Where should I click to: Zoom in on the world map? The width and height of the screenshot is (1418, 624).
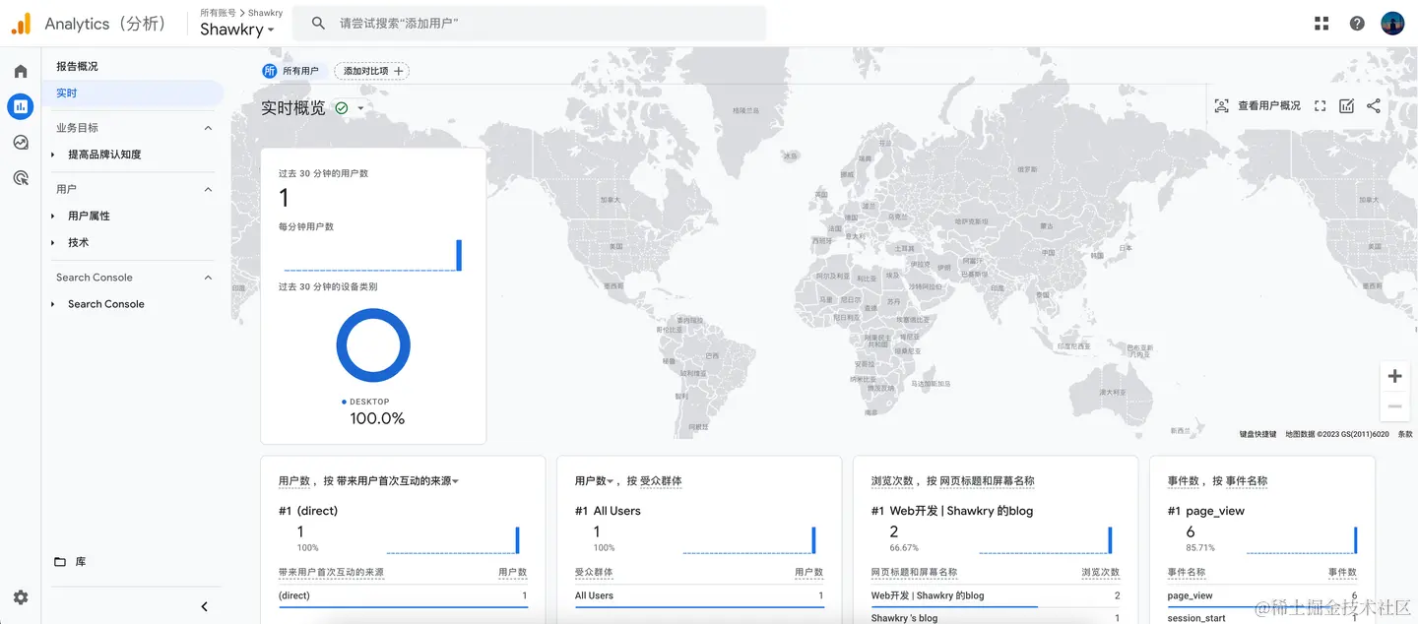(1394, 376)
